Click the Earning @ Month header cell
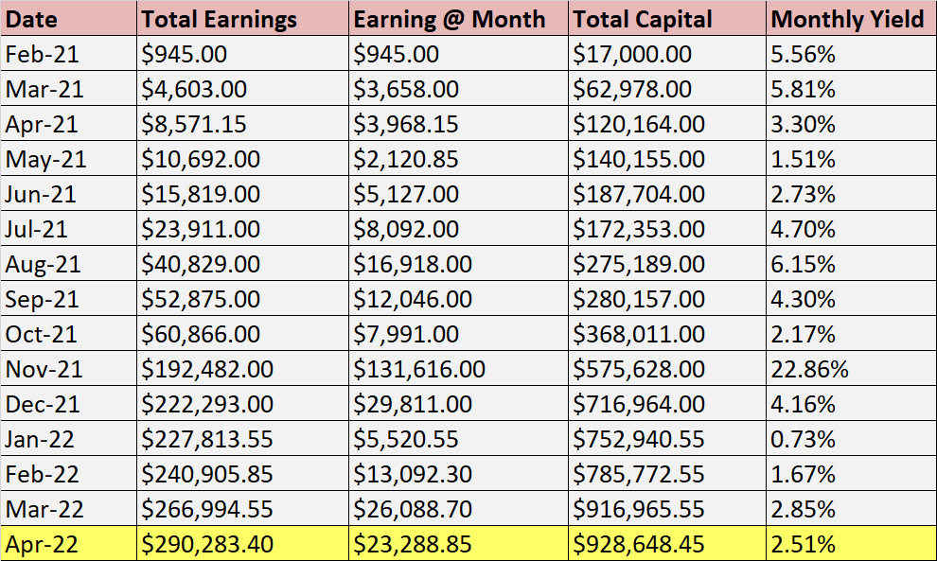This screenshot has width=937, height=561. 458,20
